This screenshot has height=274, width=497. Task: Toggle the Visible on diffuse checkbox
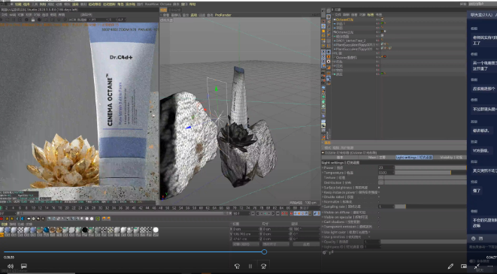click(x=379, y=212)
